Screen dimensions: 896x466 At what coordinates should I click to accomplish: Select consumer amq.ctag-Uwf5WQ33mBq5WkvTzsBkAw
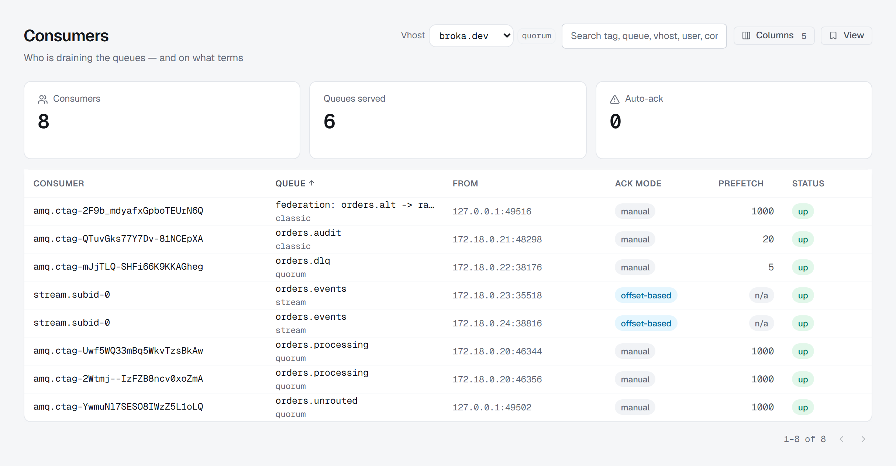point(118,351)
